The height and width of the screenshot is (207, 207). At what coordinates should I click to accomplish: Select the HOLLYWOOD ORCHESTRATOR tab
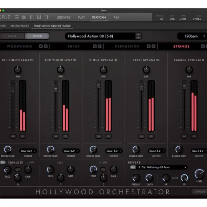(x=52, y=26)
